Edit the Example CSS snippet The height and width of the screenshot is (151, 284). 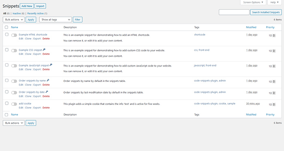point(21,54)
